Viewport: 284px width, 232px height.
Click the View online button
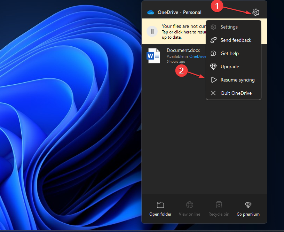[x=189, y=209]
